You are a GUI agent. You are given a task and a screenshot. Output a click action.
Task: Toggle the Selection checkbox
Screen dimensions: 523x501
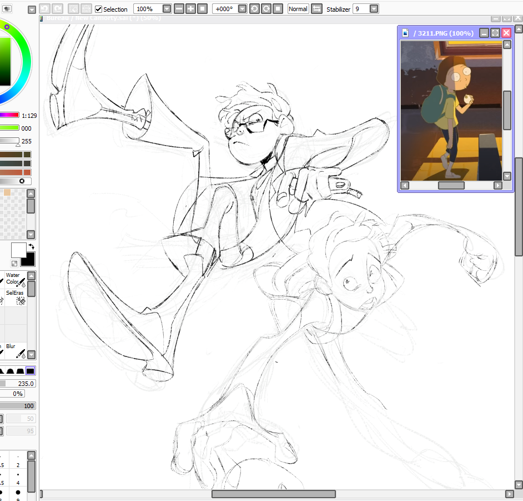[98, 9]
